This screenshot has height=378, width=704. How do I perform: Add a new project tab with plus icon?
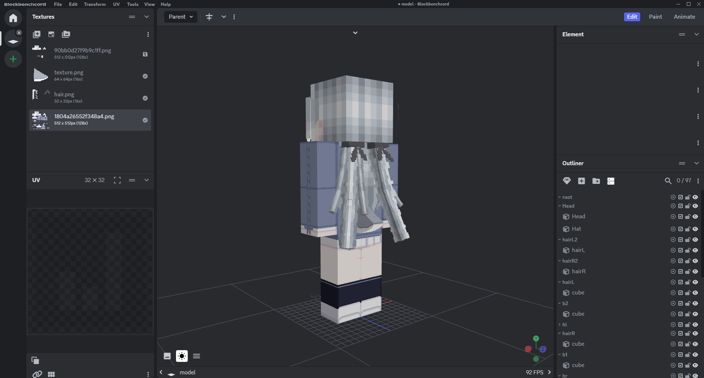(13, 59)
